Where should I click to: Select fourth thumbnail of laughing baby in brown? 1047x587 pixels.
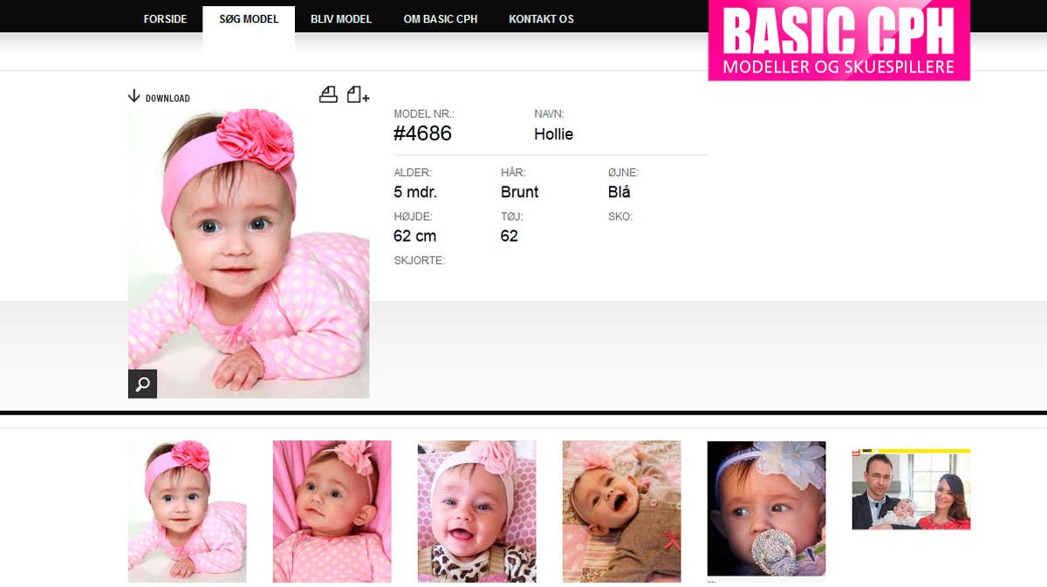click(x=621, y=511)
